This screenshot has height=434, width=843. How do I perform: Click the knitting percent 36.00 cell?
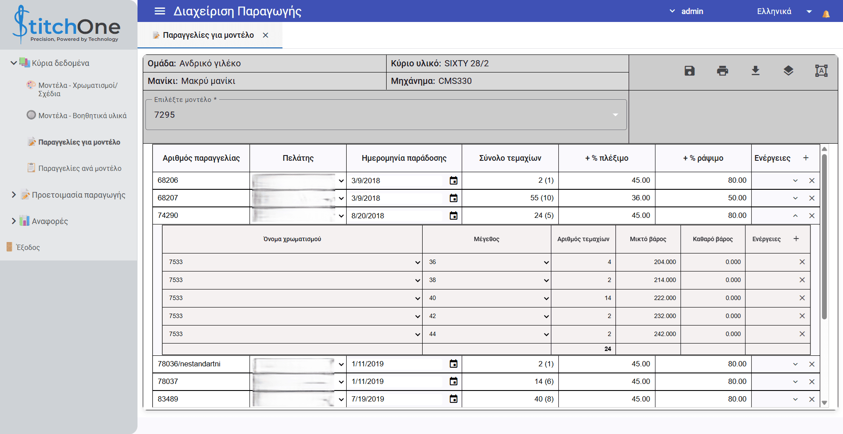click(x=607, y=198)
